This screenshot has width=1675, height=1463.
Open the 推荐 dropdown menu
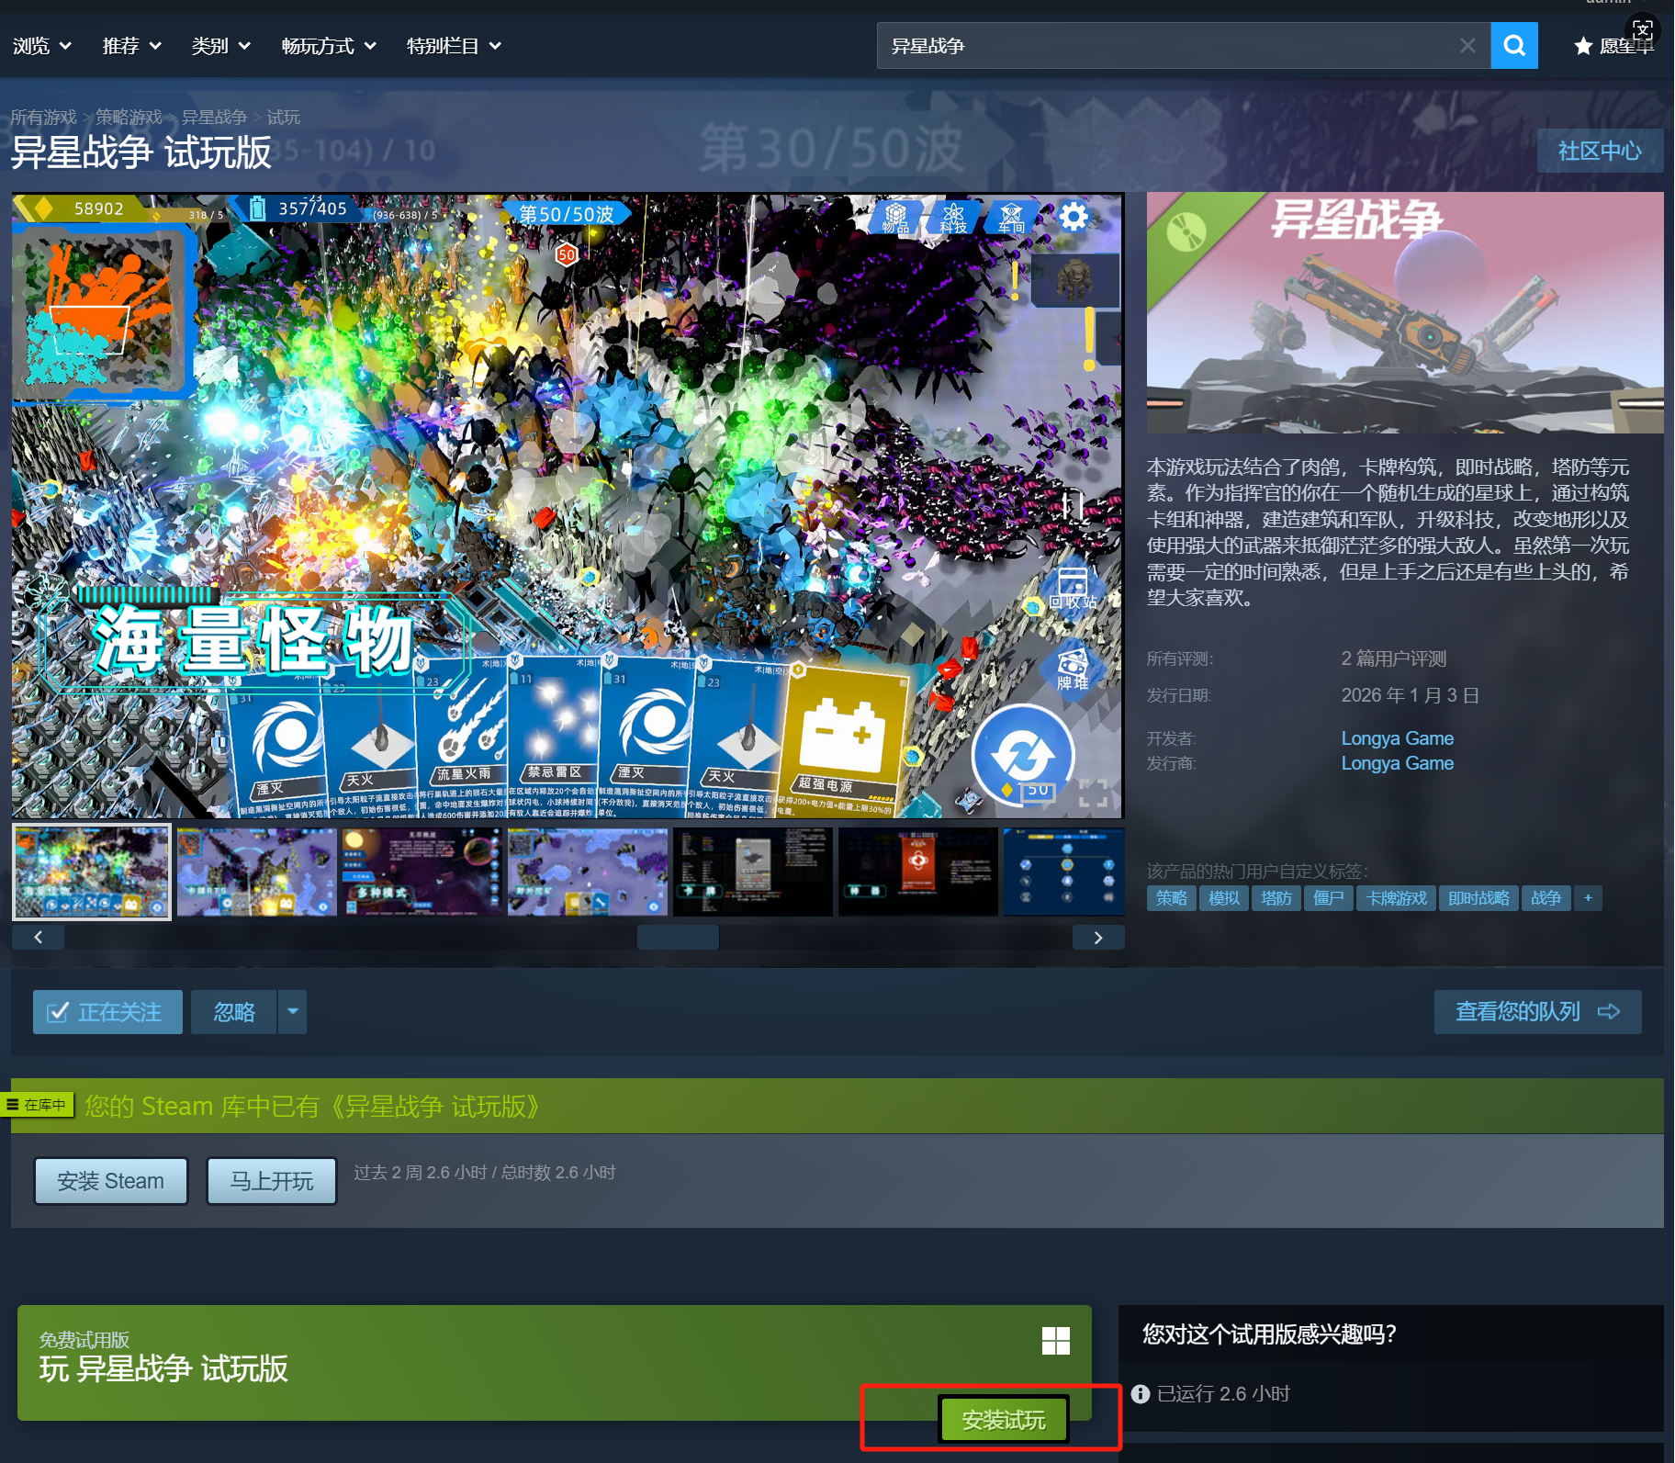pyautogui.click(x=132, y=46)
